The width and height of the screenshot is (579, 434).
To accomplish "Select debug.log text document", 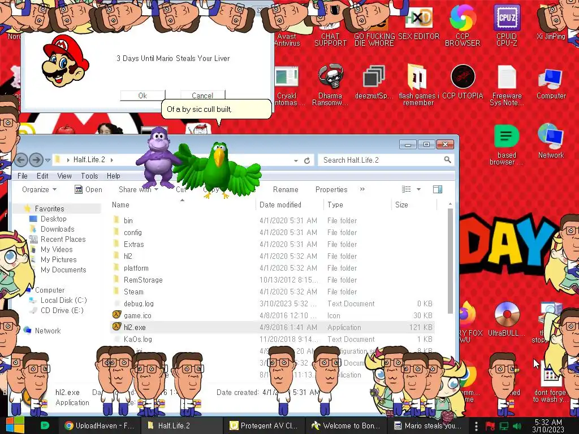I will coord(272,303).
